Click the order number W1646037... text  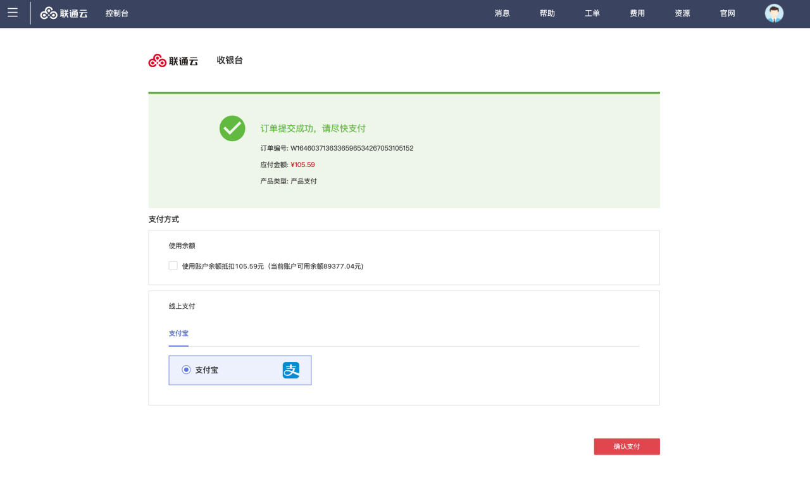coord(351,148)
